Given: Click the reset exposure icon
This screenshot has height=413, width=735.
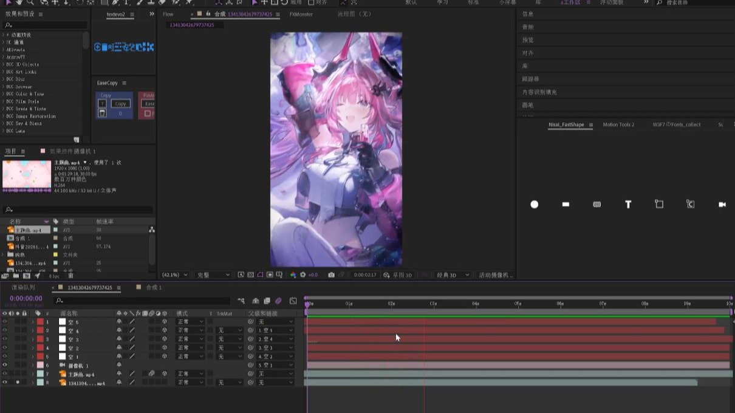Looking at the screenshot, I should [303, 275].
